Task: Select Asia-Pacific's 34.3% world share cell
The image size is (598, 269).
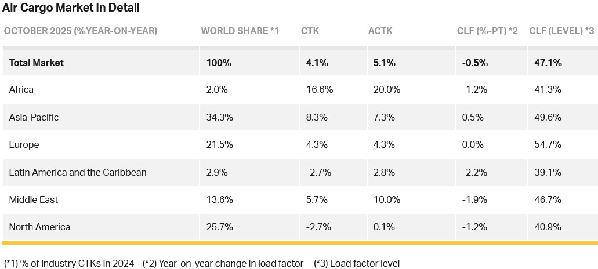Action: pyautogui.click(x=220, y=117)
